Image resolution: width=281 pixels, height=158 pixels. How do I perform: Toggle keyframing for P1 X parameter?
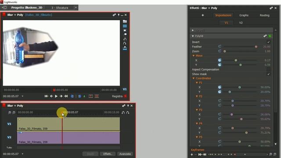220,87
